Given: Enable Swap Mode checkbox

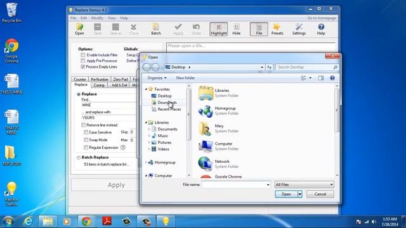Looking at the screenshot, I should pyautogui.click(x=86, y=140).
